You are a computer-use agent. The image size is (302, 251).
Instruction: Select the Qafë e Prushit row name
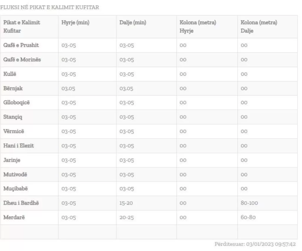point(21,45)
